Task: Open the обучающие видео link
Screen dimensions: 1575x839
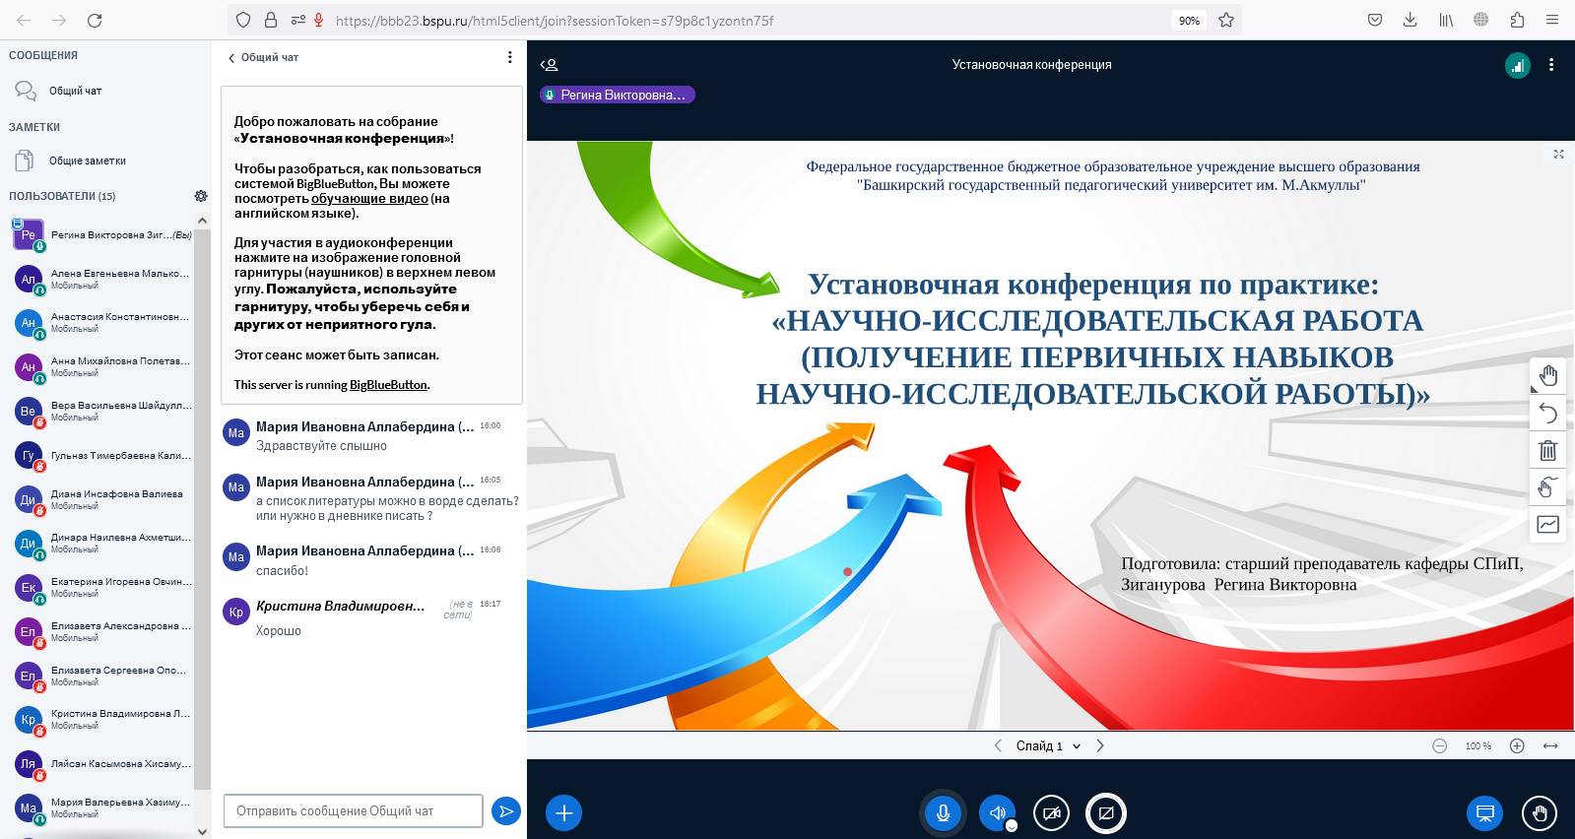Action: (369, 199)
